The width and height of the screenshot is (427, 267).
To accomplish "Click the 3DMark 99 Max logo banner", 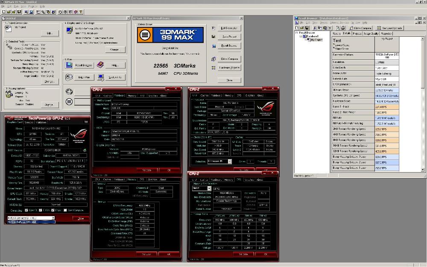I will pos(170,35).
